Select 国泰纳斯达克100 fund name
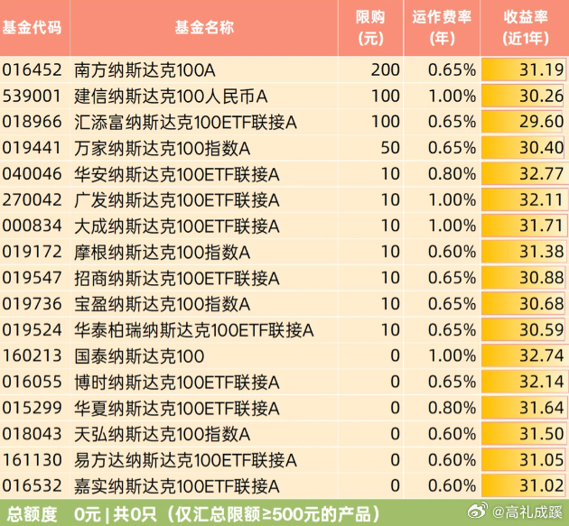This screenshot has width=569, height=526. (139, 356)
